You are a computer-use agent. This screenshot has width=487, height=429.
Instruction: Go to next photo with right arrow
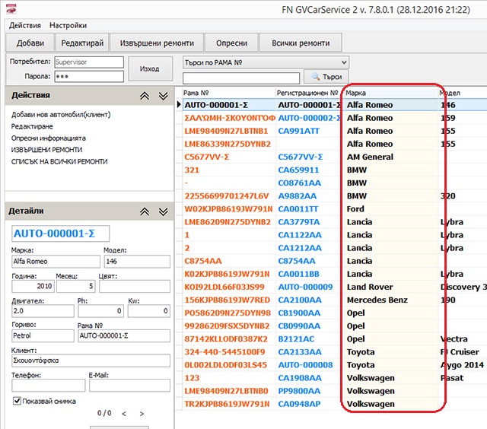click(142, 414)
